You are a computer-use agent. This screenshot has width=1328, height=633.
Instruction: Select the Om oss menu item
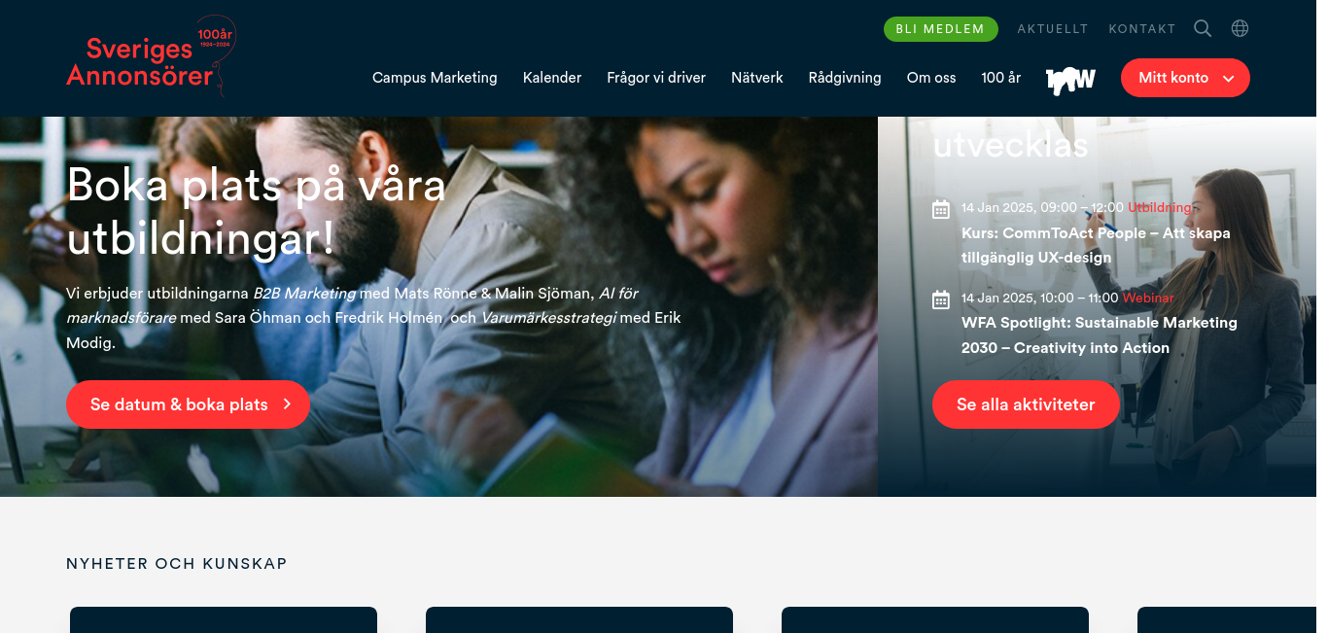[x=931, y=78]
